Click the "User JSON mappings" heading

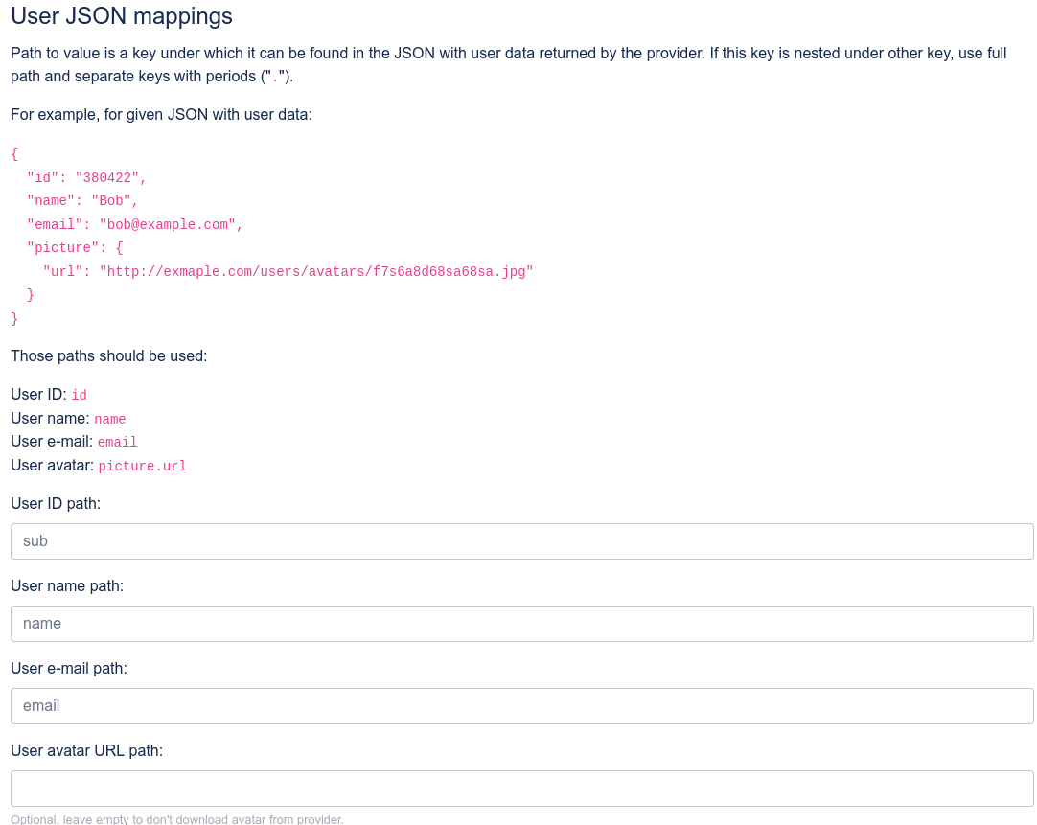point(122,16)
